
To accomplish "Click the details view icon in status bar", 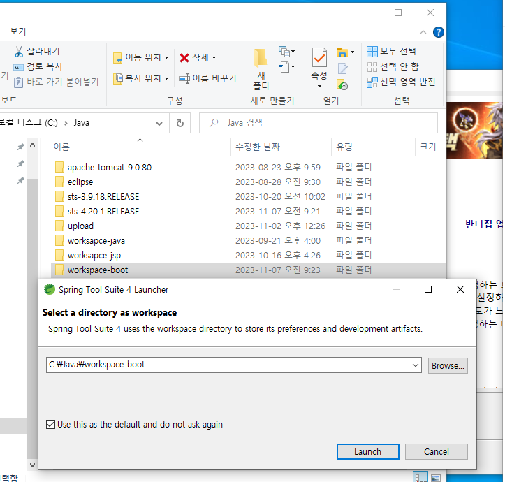I will pos(420,477).
